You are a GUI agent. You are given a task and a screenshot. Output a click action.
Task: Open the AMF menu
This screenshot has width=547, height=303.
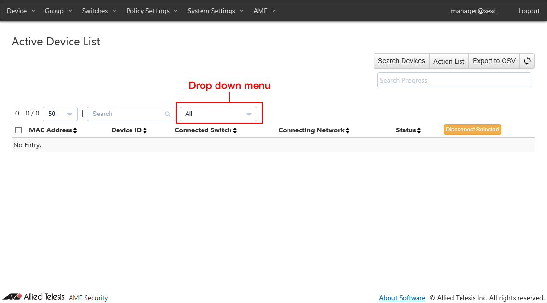[264, 11]
